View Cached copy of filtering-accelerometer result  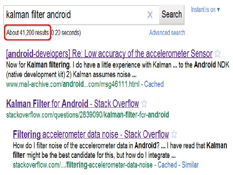tap(167, 165)
